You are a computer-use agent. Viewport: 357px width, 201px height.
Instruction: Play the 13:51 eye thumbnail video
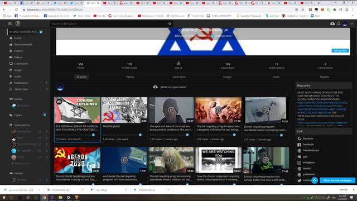tap(266, 110)
